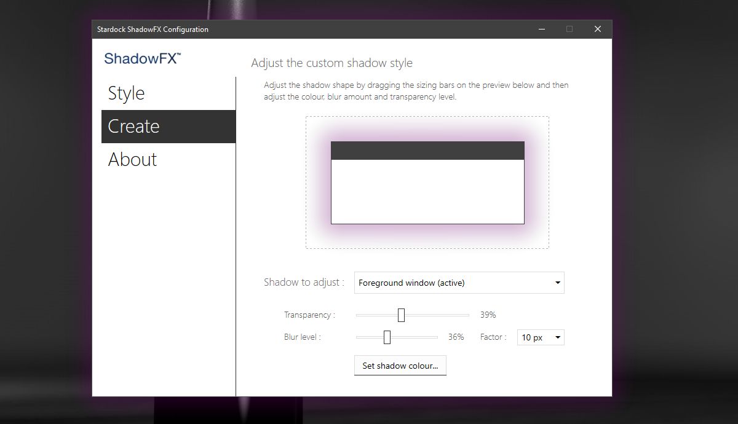Click the shadow preview window thumbnail
Screen dimensions: 738x424
click(427, 183)
